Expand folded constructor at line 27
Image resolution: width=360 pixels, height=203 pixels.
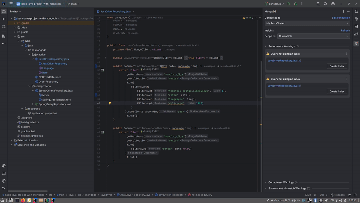105,58
